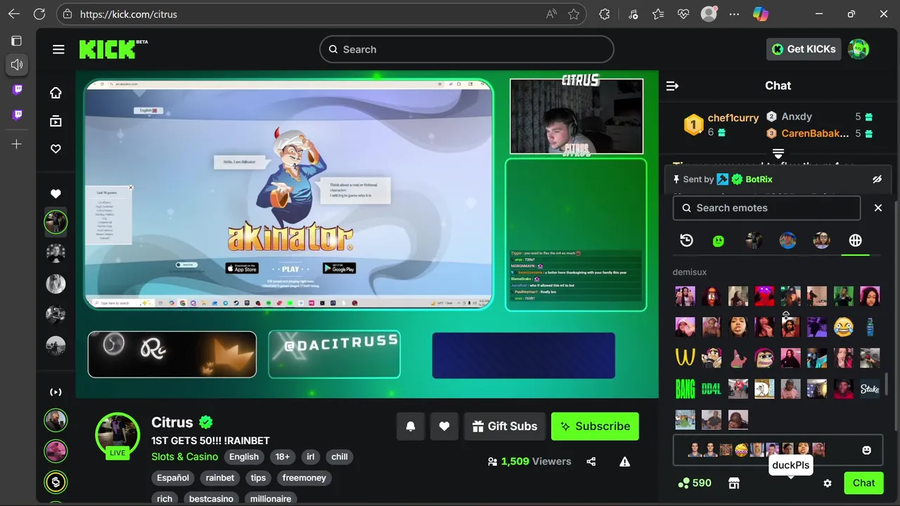Click the browser back arrow
The width and height of the screenshot is (900, 506).
14,14
